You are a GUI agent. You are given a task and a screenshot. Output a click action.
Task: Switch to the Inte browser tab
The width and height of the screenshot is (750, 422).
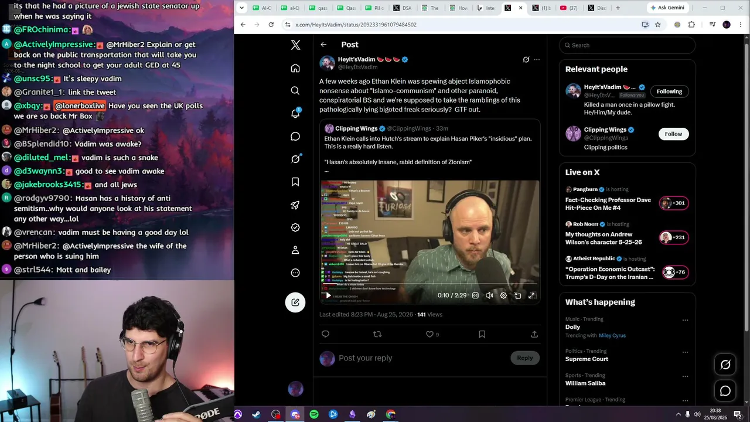pyautogui.click(x=486, y=8)
